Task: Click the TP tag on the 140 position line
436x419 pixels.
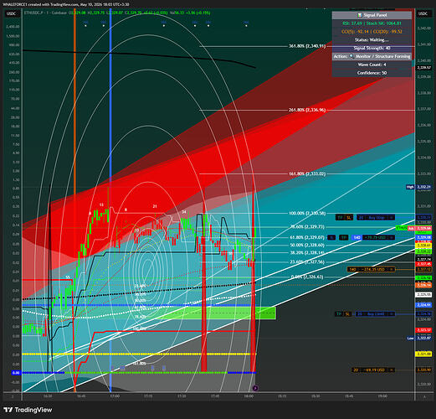Action: (344, 237)
